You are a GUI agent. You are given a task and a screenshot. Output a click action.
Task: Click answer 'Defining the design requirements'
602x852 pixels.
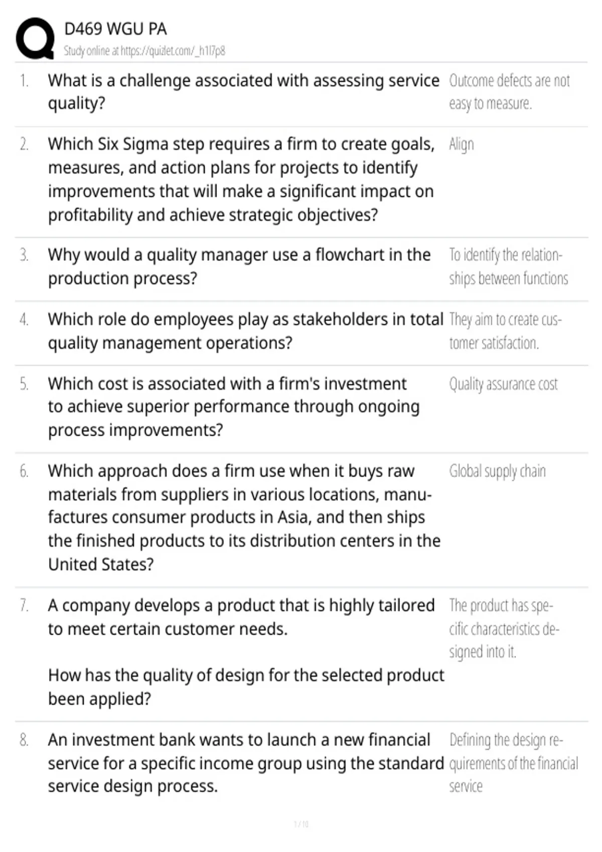tap(513, 763)
